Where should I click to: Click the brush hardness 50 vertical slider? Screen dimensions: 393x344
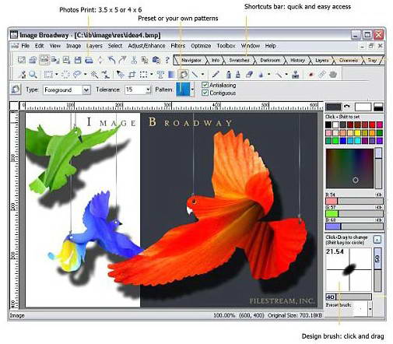coord(377,269)
